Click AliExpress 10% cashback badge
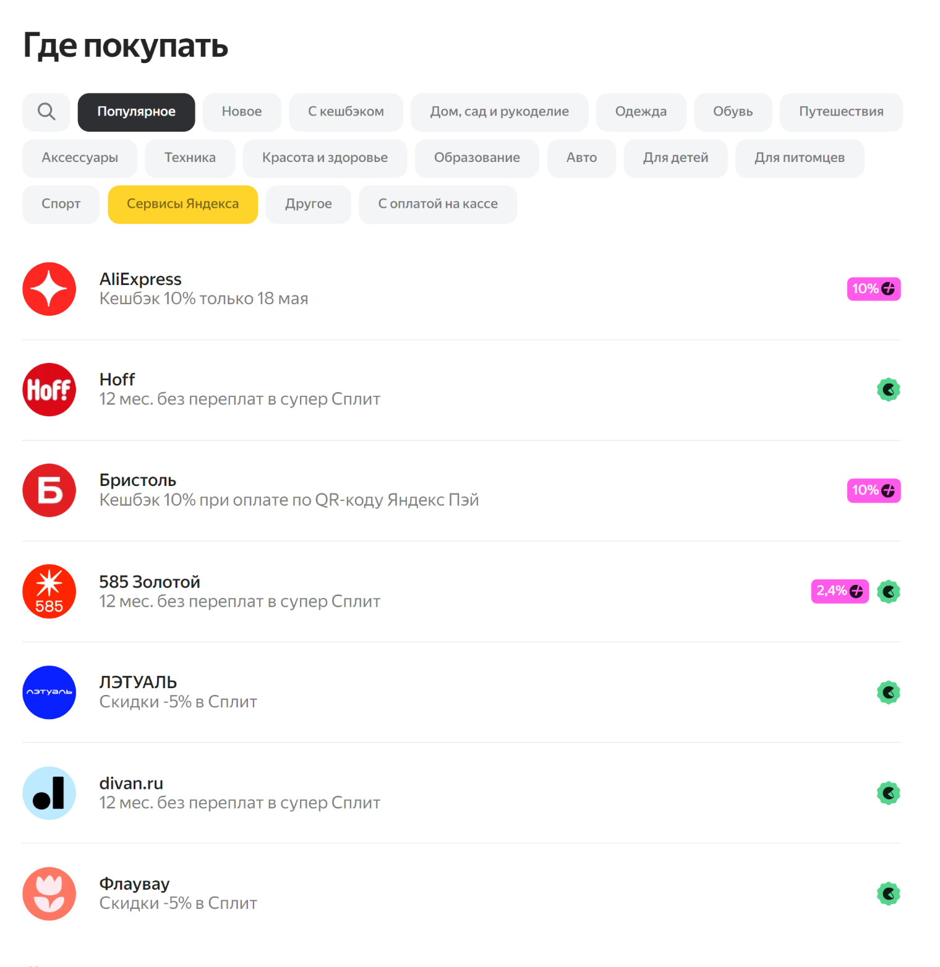Viewport: 940px width, 967px height. 873,289
